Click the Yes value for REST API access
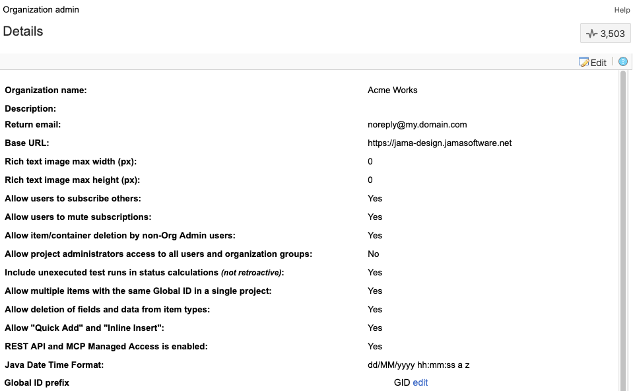The width and height of the screenshot is (633, 391). click(x=375, y=347)
